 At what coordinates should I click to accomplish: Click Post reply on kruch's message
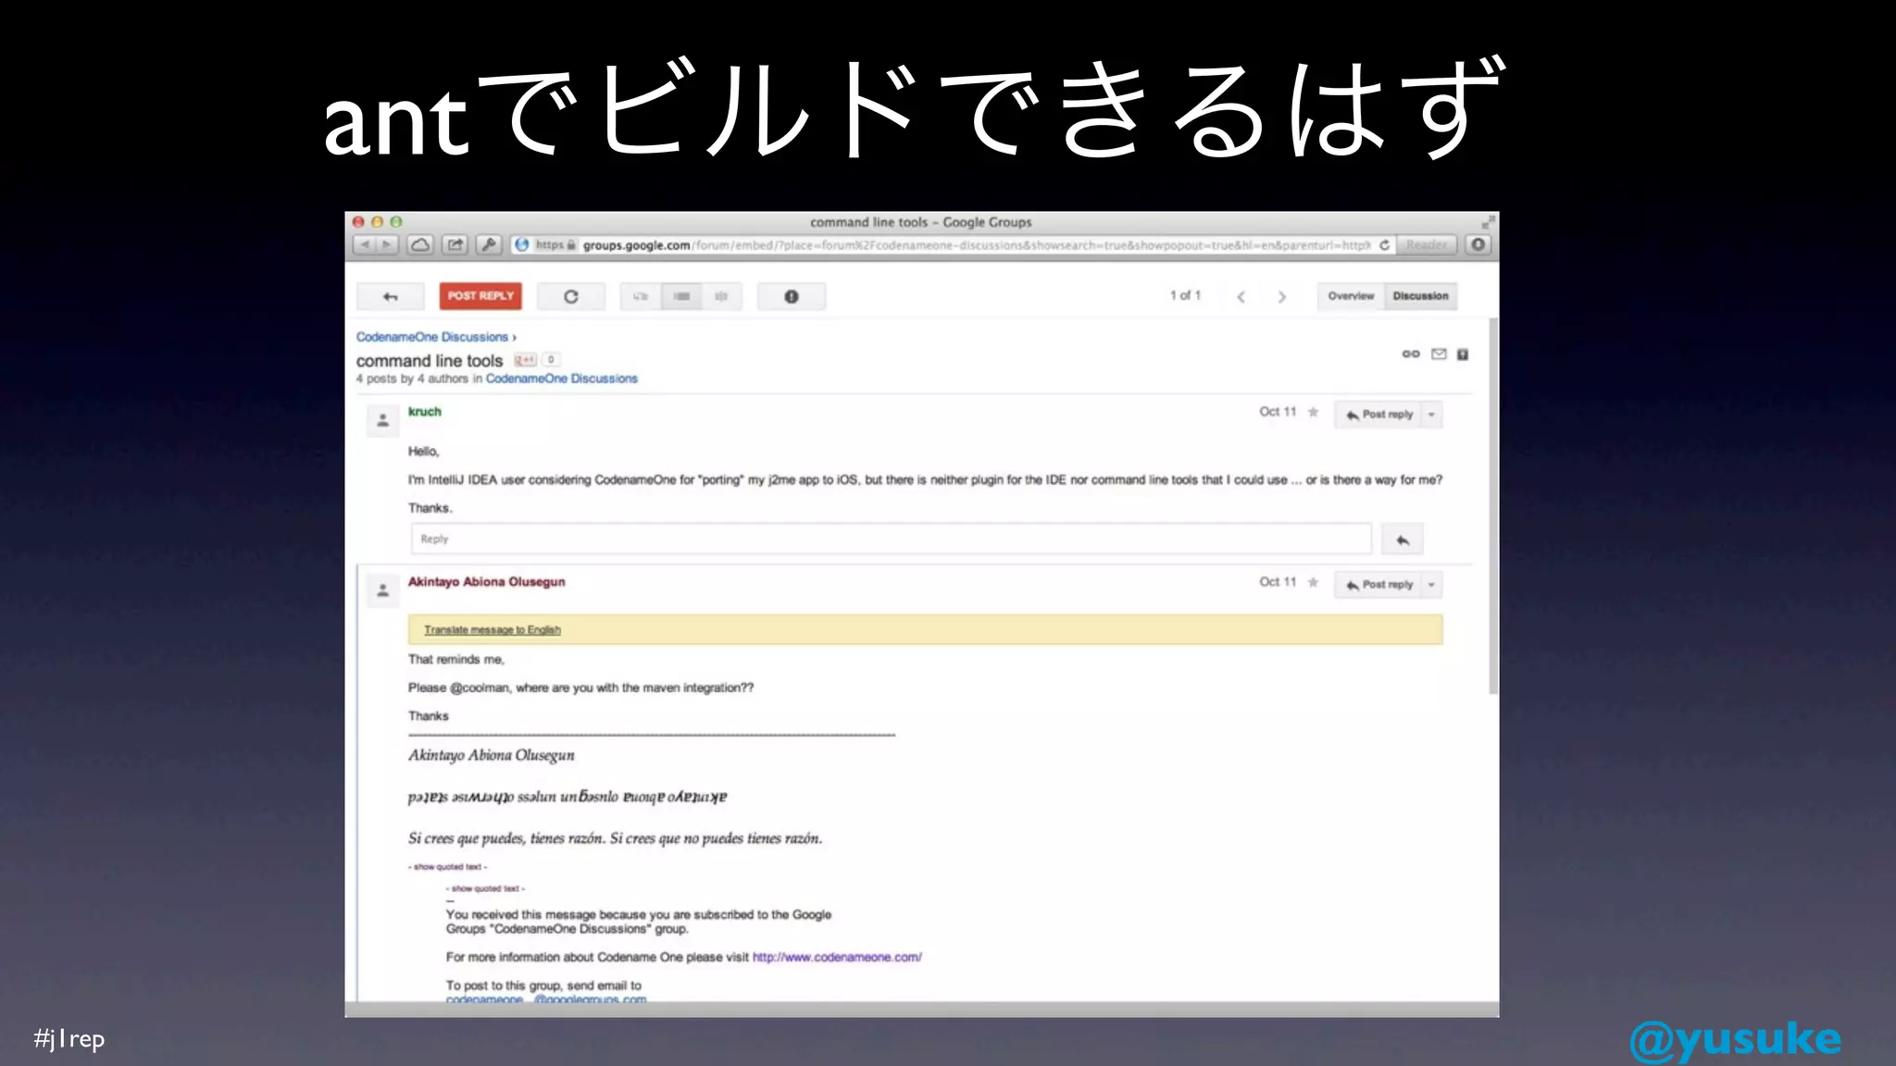(1378, 415)
